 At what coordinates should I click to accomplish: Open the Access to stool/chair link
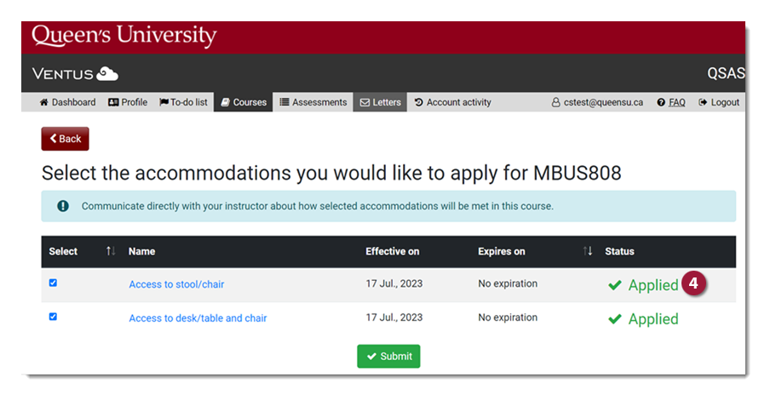pos(176,284)
